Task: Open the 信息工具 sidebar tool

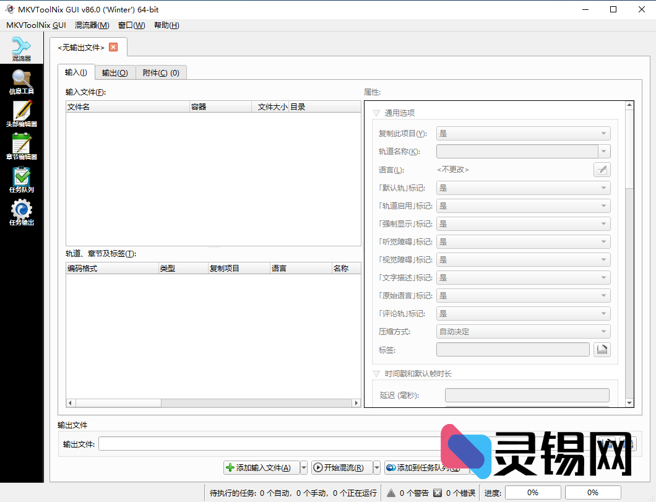Action: click(22, 80)
